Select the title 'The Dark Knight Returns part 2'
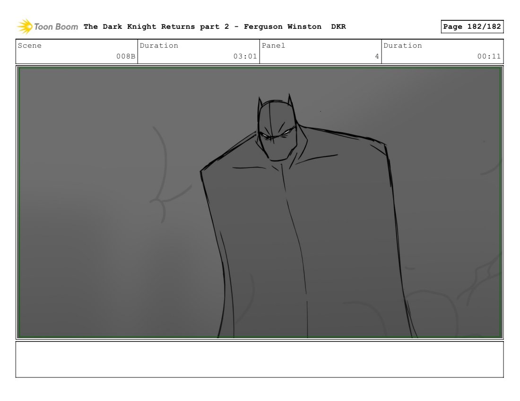520x401 pixels. [x=156, y=27]
